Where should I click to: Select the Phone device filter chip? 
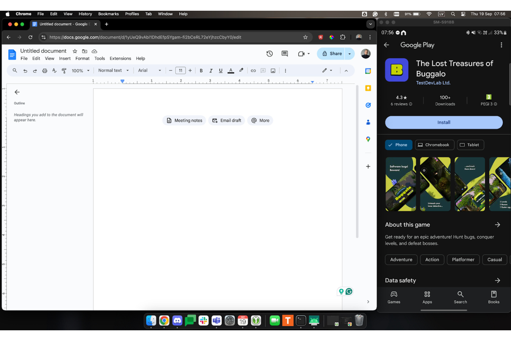pyautogui.click(x=398, y=145)
